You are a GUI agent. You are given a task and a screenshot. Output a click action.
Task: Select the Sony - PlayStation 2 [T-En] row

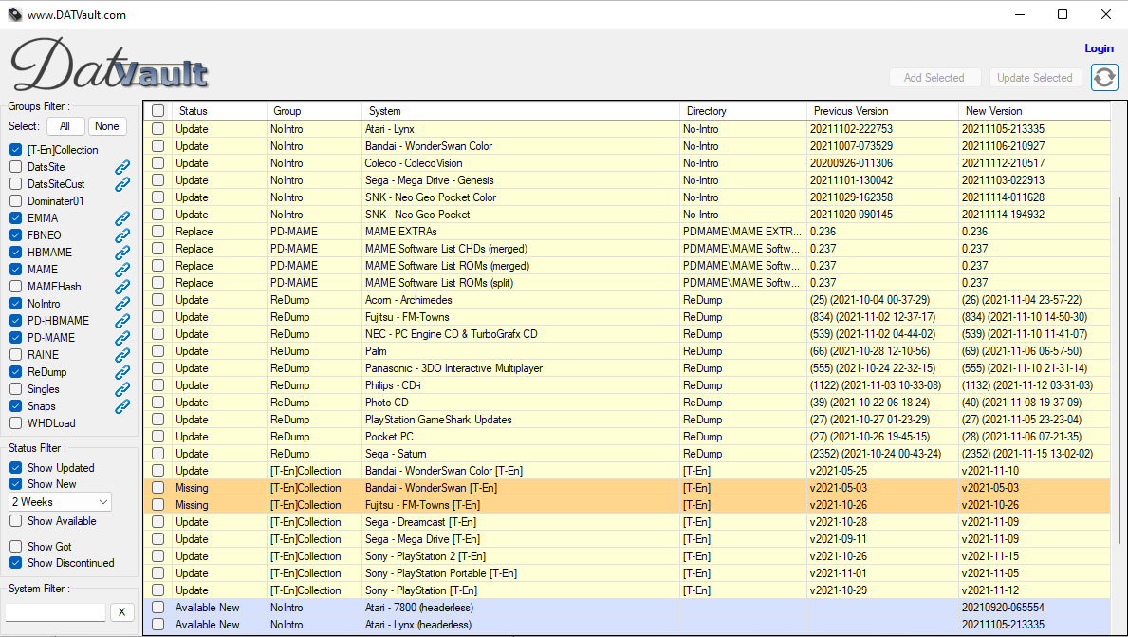(x=626, y=556)
